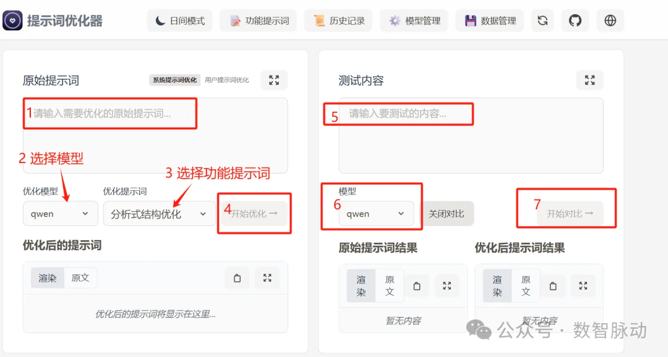Switch optimized prompt to 渲染 view
Image resolution: width=668 pixels, height=357 pixels.
click(x=47, y=278)
